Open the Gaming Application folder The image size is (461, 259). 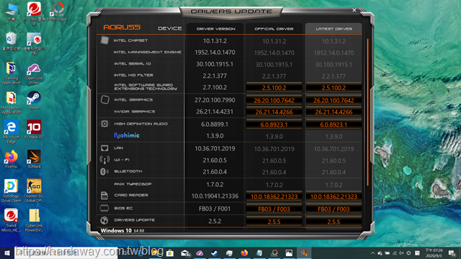(12, 73)
